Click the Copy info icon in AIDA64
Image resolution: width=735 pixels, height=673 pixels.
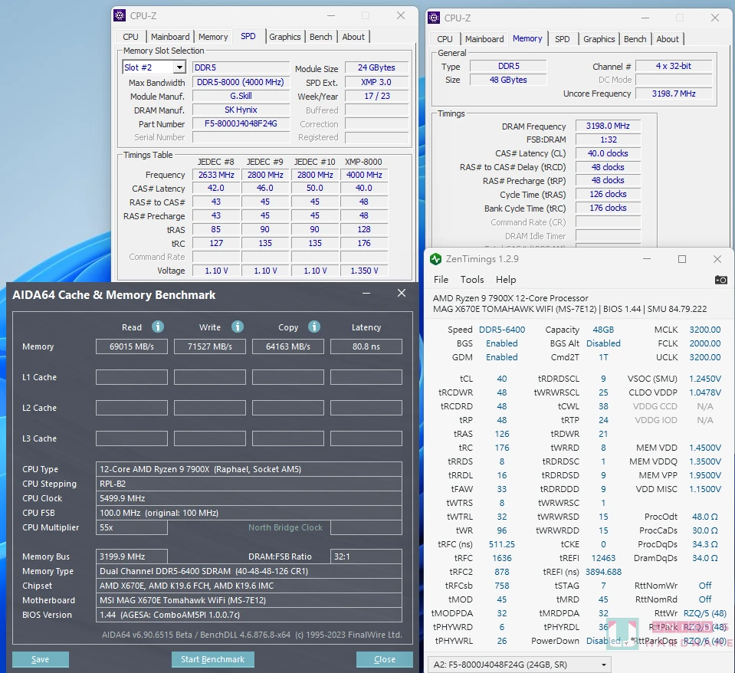click(x=314, y=327)
